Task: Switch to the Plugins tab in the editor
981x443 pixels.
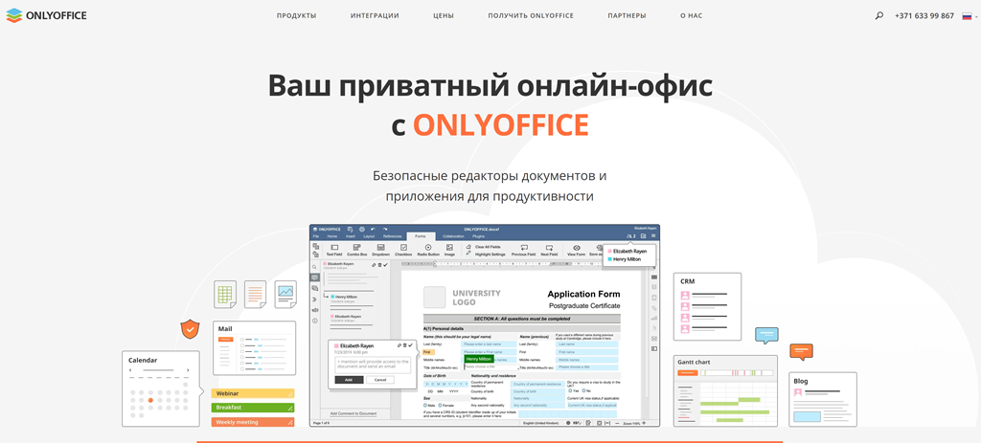Action: 479,236
